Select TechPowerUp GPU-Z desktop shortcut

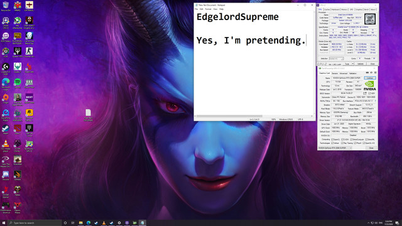click(x=30, y=146)
